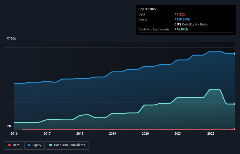Click Cash And Equivalents label in tooltip

point(154,29)
